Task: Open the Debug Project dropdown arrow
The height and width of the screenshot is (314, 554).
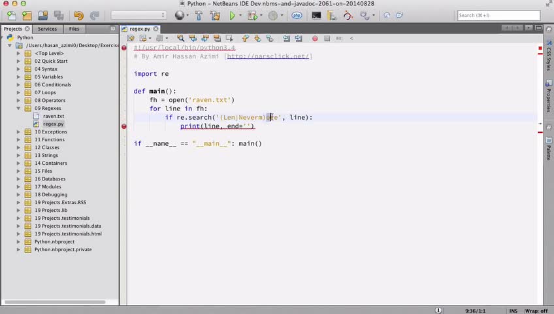Action: coord(261,15)
